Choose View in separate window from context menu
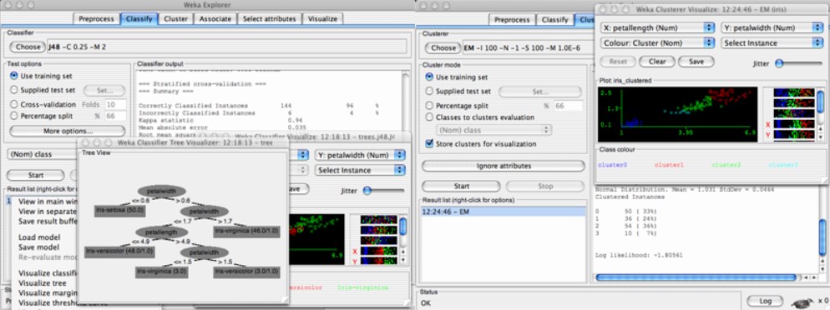 point(48,211)
